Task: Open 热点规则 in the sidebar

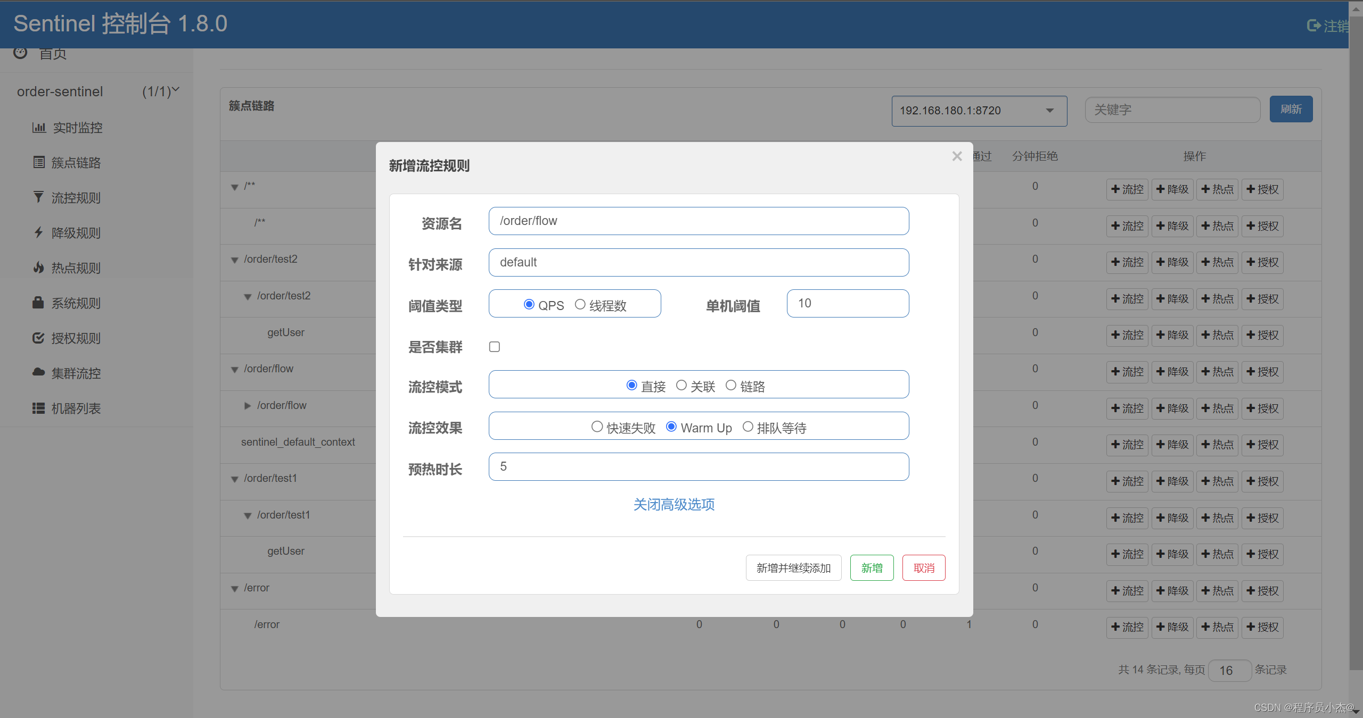Action: click(76, 268)
